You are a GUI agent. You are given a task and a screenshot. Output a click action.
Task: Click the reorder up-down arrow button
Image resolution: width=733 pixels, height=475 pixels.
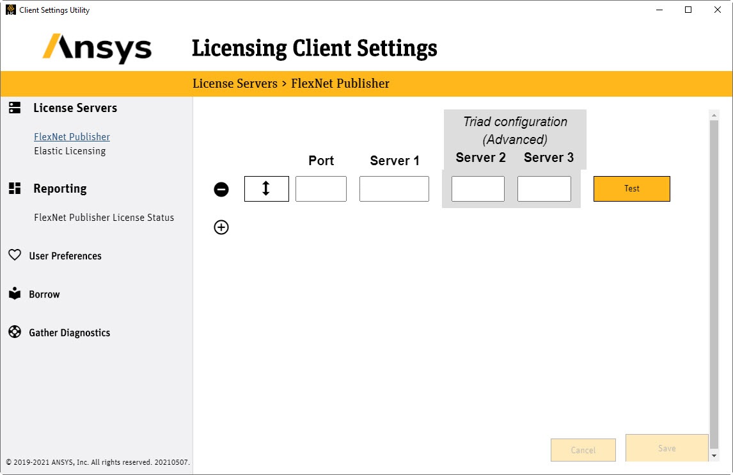[x=266, y=189]
